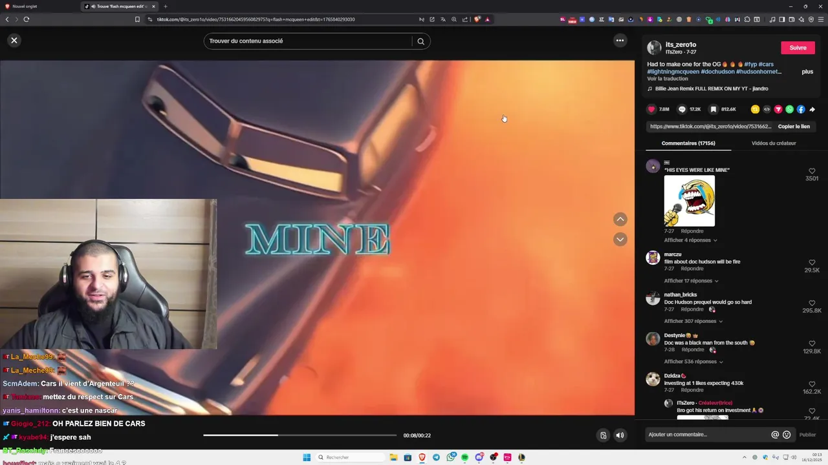The height and width of the screenshot is (465, 828).
Task: Expand 'Afficher 307 réponses'
Action: (693, 321)
